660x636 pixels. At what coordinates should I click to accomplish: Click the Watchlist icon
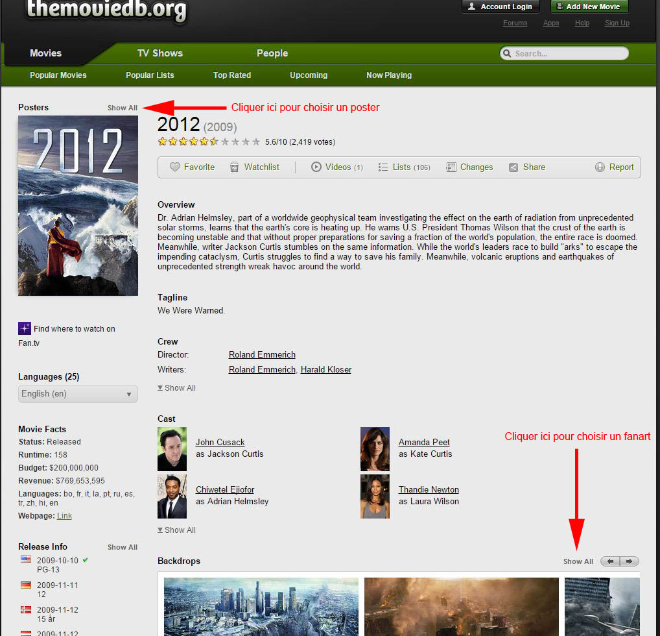[235, 167]
